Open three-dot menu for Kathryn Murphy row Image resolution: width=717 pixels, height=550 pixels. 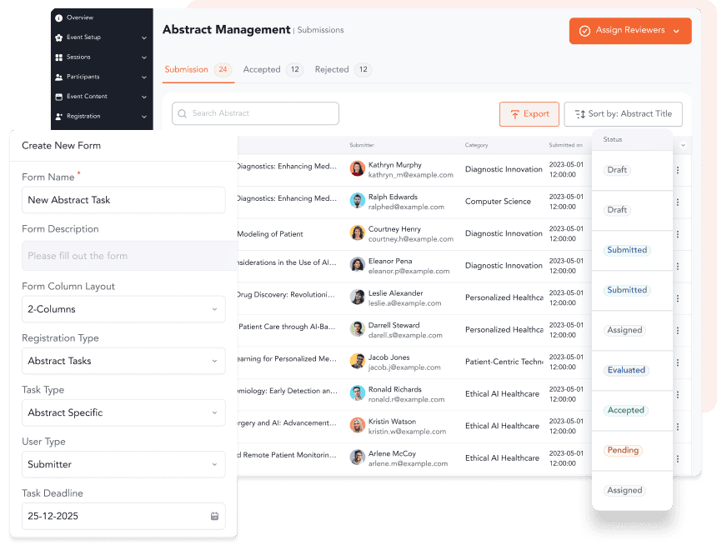[678, 170]
